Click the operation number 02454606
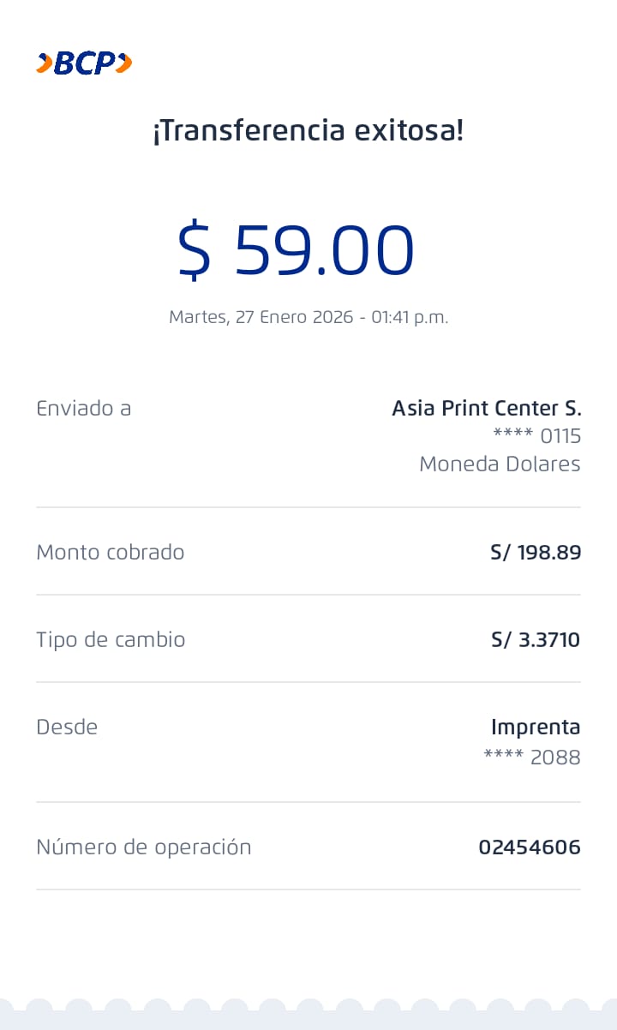This screenshot has width=617, height=1030. click(x=530, y=847)
